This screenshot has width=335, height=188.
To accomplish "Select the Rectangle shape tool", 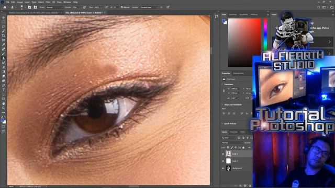I will [x=4, y=99].
